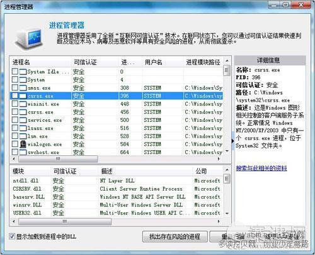Click PID 664 cell of svchost.exe

pyautogui.click(x=125, y=152)
